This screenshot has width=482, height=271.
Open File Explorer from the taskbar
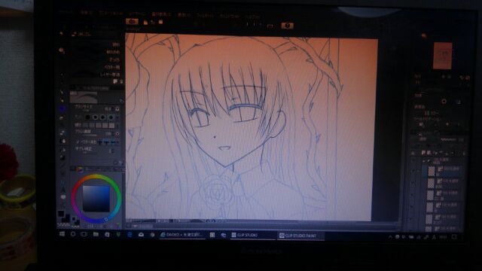(x=96, y=234)
